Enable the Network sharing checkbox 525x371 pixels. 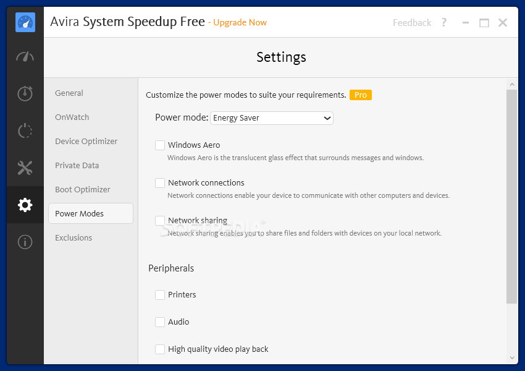(160, 221)
